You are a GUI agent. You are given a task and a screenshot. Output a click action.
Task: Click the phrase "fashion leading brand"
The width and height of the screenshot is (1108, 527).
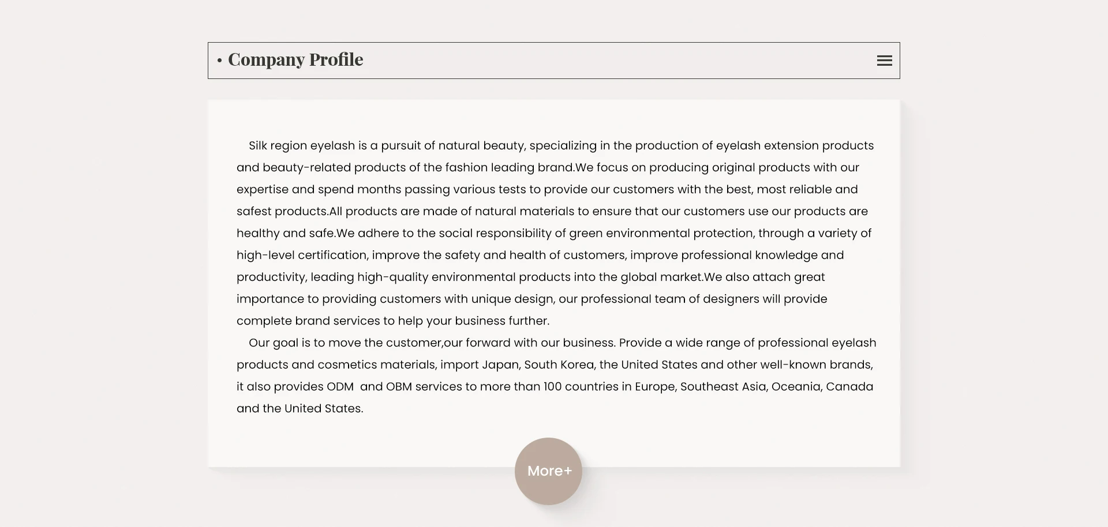coord(509,168)
